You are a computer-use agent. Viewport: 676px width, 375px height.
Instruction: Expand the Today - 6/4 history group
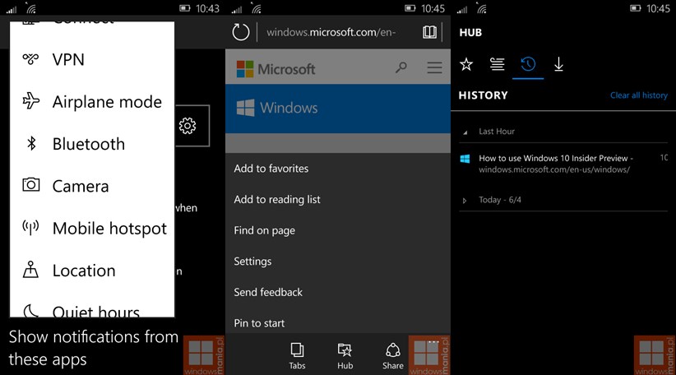click(x=465, y=201)
